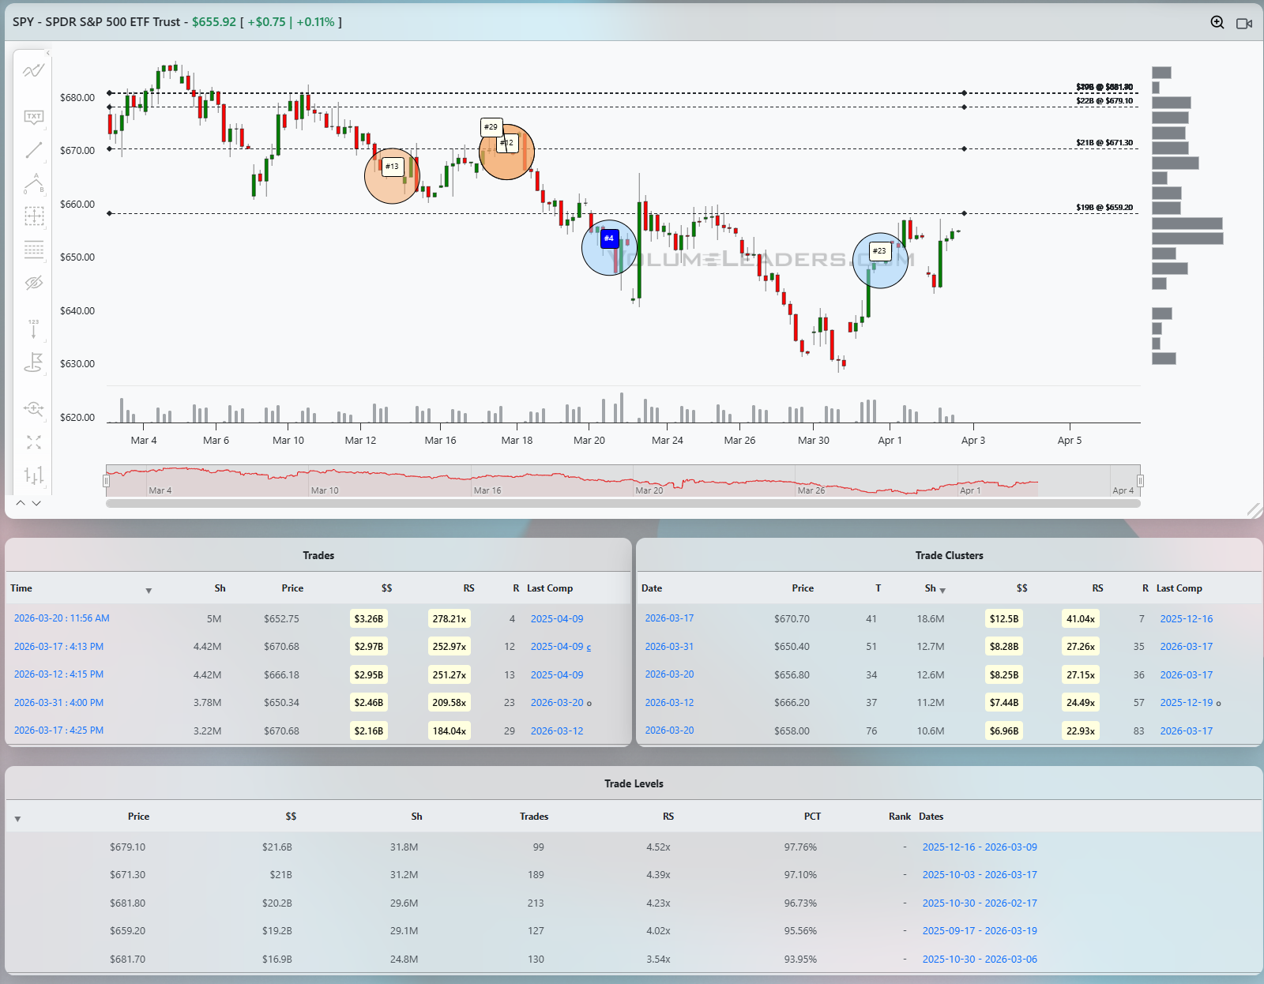Open Last Comp 2025-12-19 in clusters

coord(1186,703)
